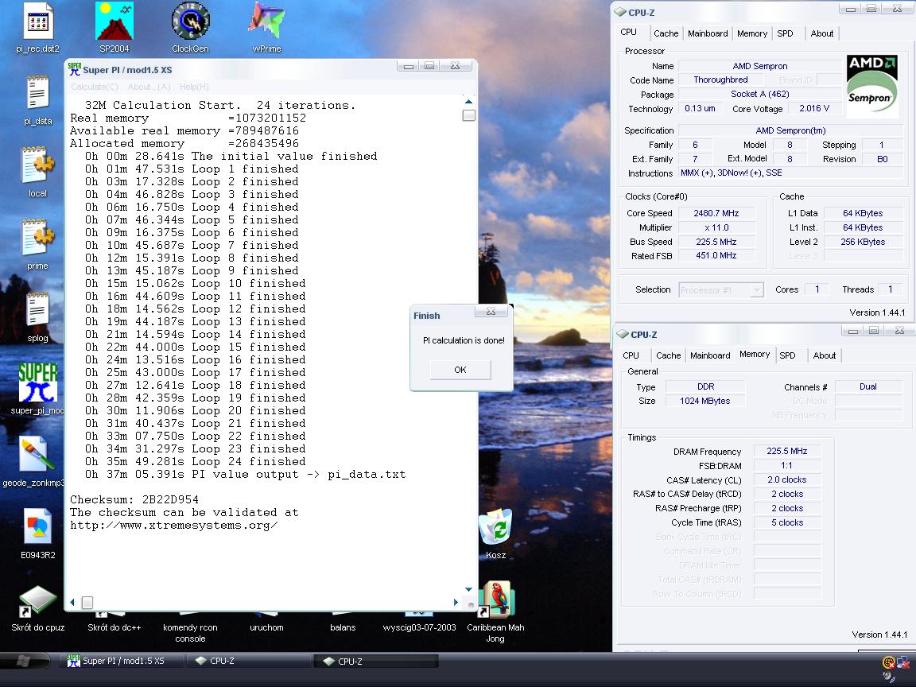Click the Super PI horizontal scroll thumb

pyautogui.click(x=87, y=602)
